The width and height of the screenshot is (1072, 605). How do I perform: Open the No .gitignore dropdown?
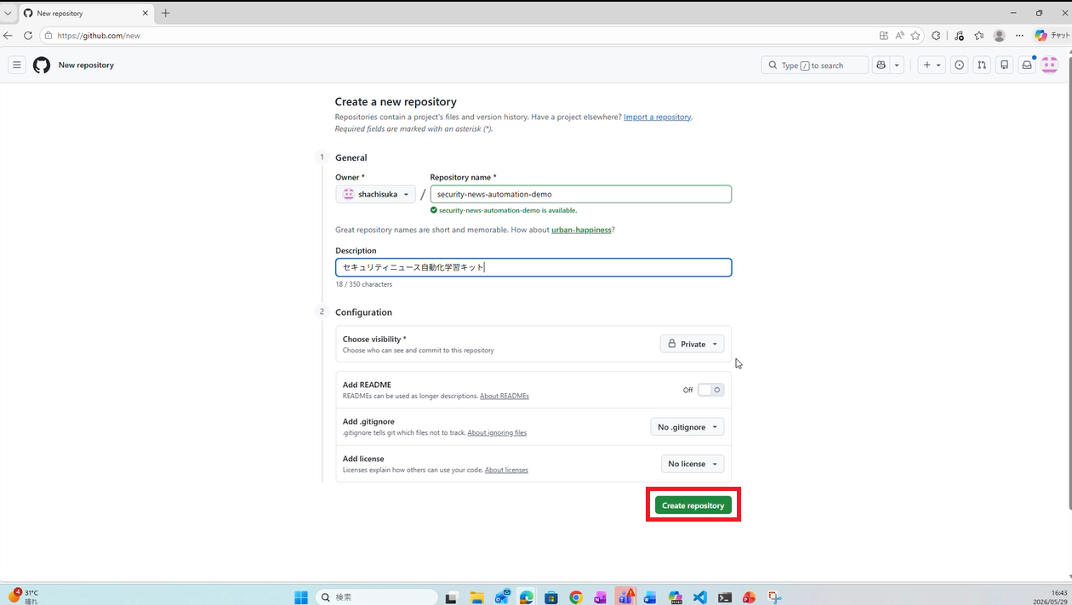point(687,427)
